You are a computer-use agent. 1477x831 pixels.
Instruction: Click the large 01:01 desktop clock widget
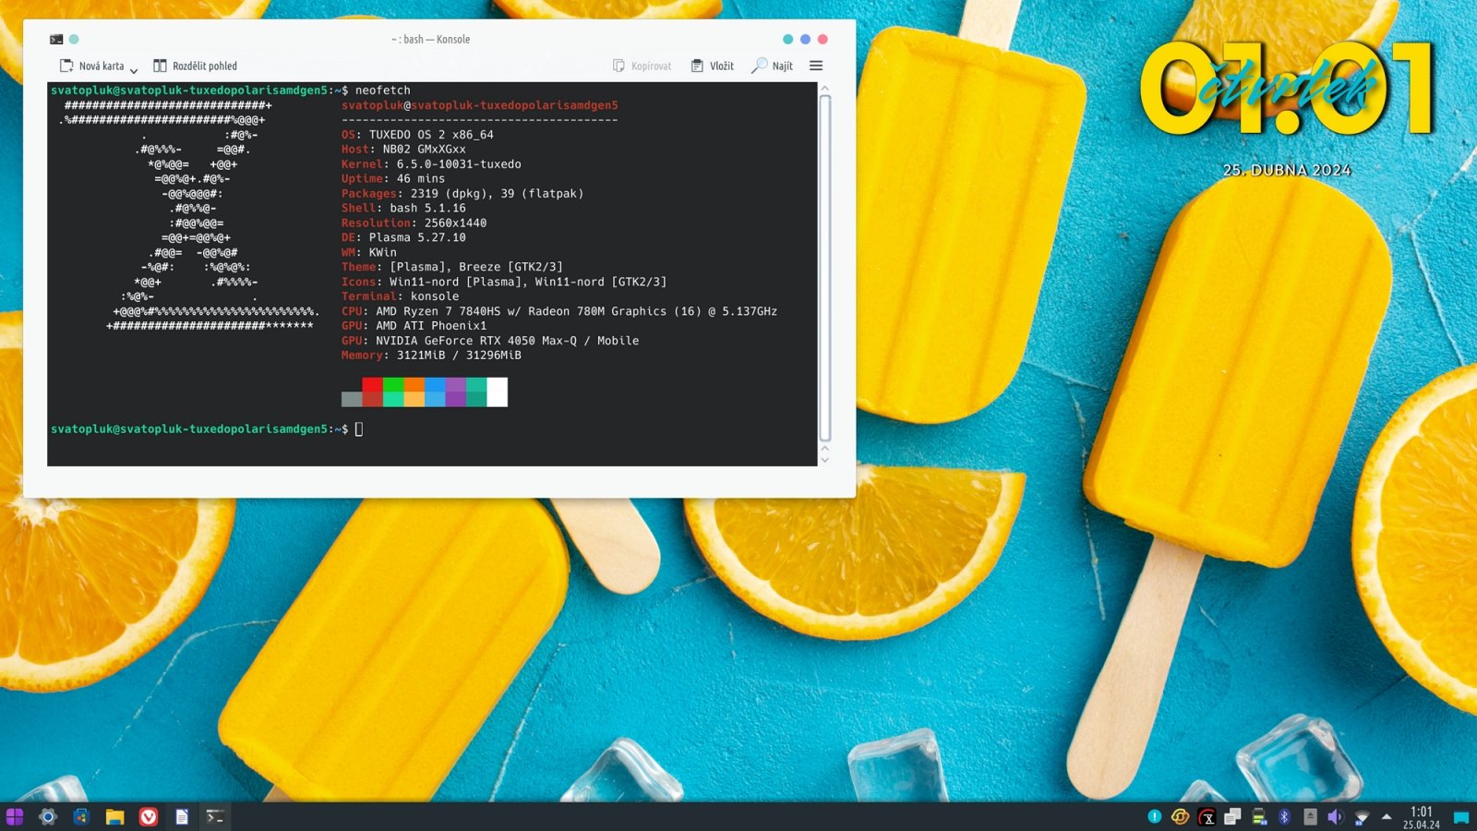tap(1288, 90)
